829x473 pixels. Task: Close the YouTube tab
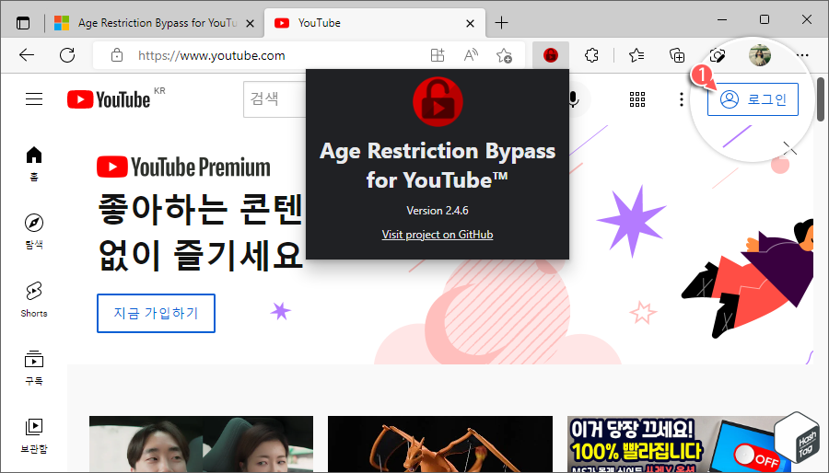pyautogui.click(x=470, y=23)
